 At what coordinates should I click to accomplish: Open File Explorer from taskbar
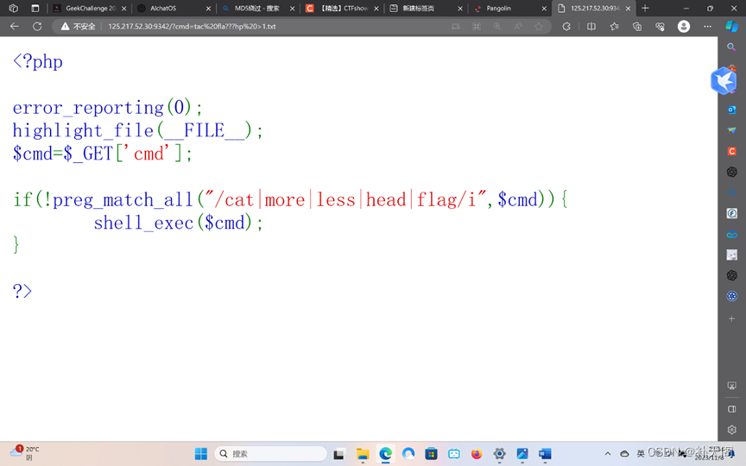coord(363,454)
